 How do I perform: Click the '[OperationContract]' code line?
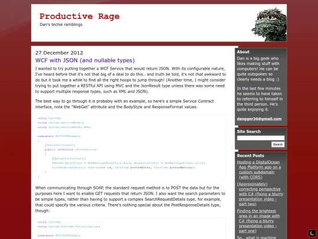(69, 159)
